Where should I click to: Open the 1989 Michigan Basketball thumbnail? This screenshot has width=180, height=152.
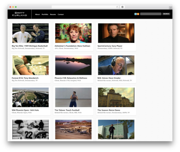coord(31,33)
